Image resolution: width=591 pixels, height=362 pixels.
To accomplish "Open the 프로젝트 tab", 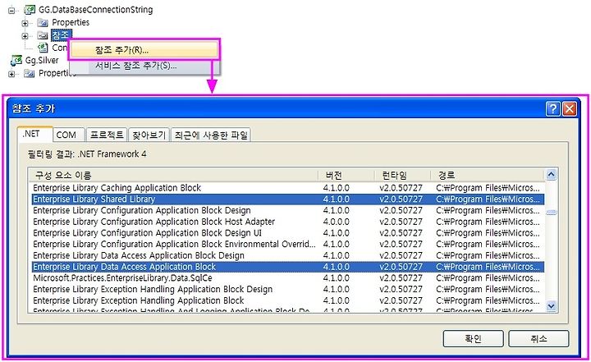I will (x=107, y=135).
